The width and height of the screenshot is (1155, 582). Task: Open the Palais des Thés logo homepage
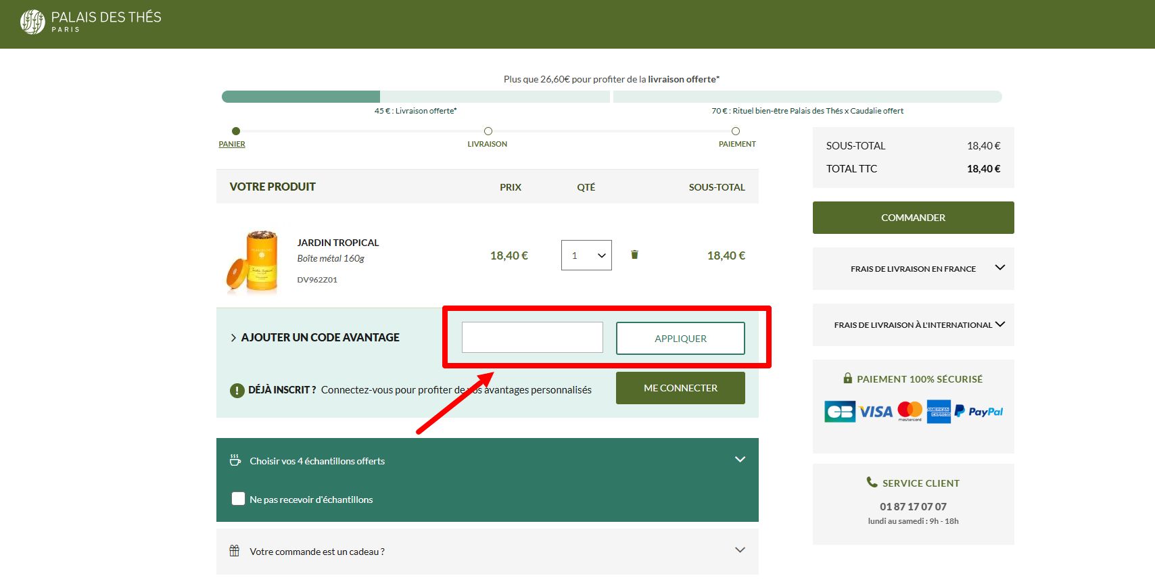coord(91,22)
